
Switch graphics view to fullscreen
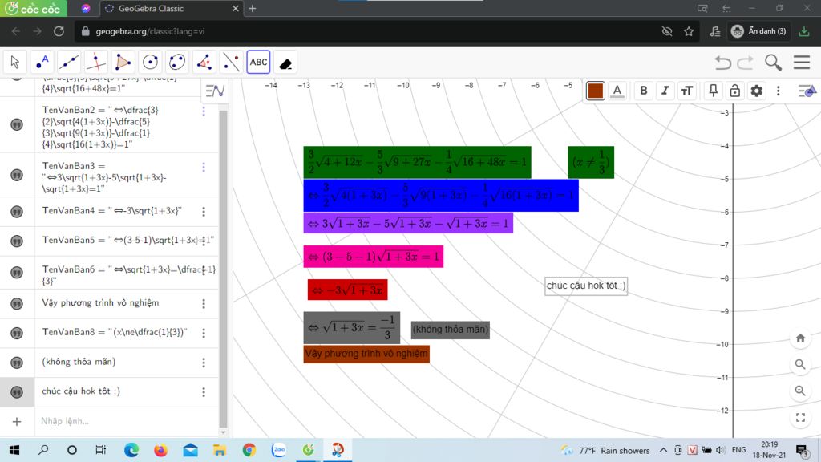800,417
